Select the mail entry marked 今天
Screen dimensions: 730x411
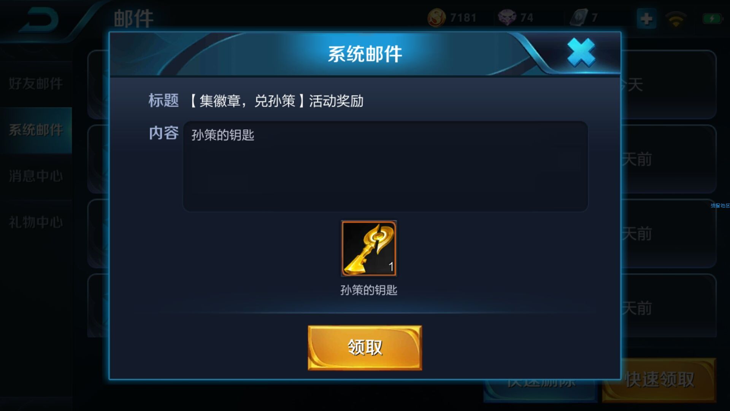669,84
